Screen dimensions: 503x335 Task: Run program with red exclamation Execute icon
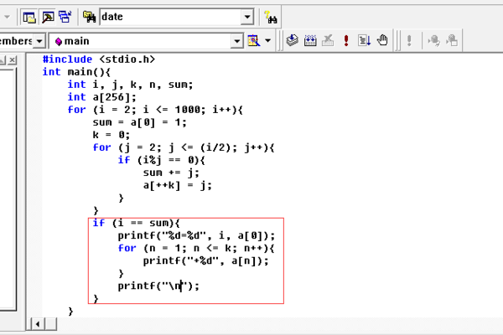tap(345, 41)
